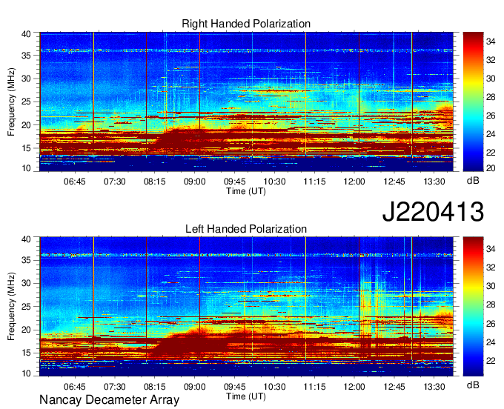The height and width of the screenshot is (409, 504).
Task: Click 09:00 tick on Left Handed time axis
Action: (x=194, y=386)
